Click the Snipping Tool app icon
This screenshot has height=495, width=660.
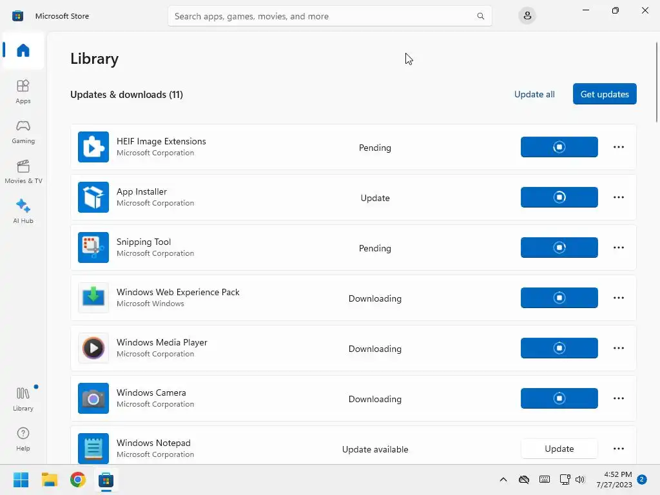93,247
